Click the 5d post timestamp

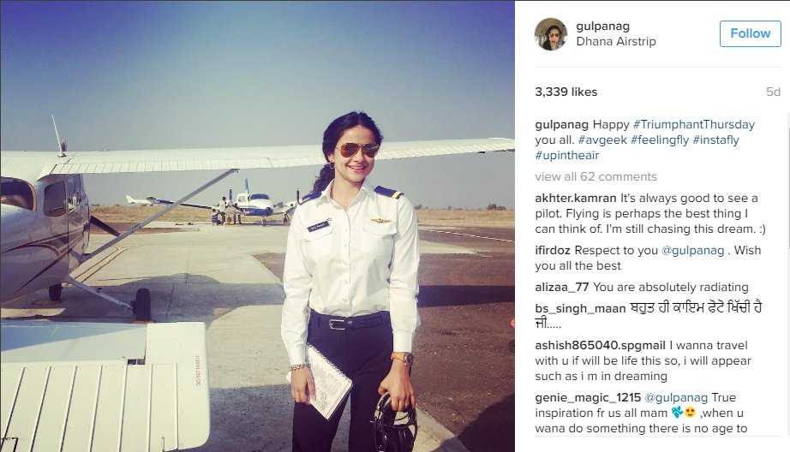(773, 92)
